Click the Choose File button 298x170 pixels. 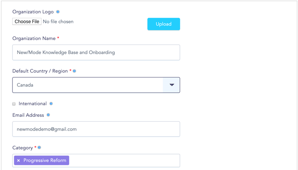(27, 22)
